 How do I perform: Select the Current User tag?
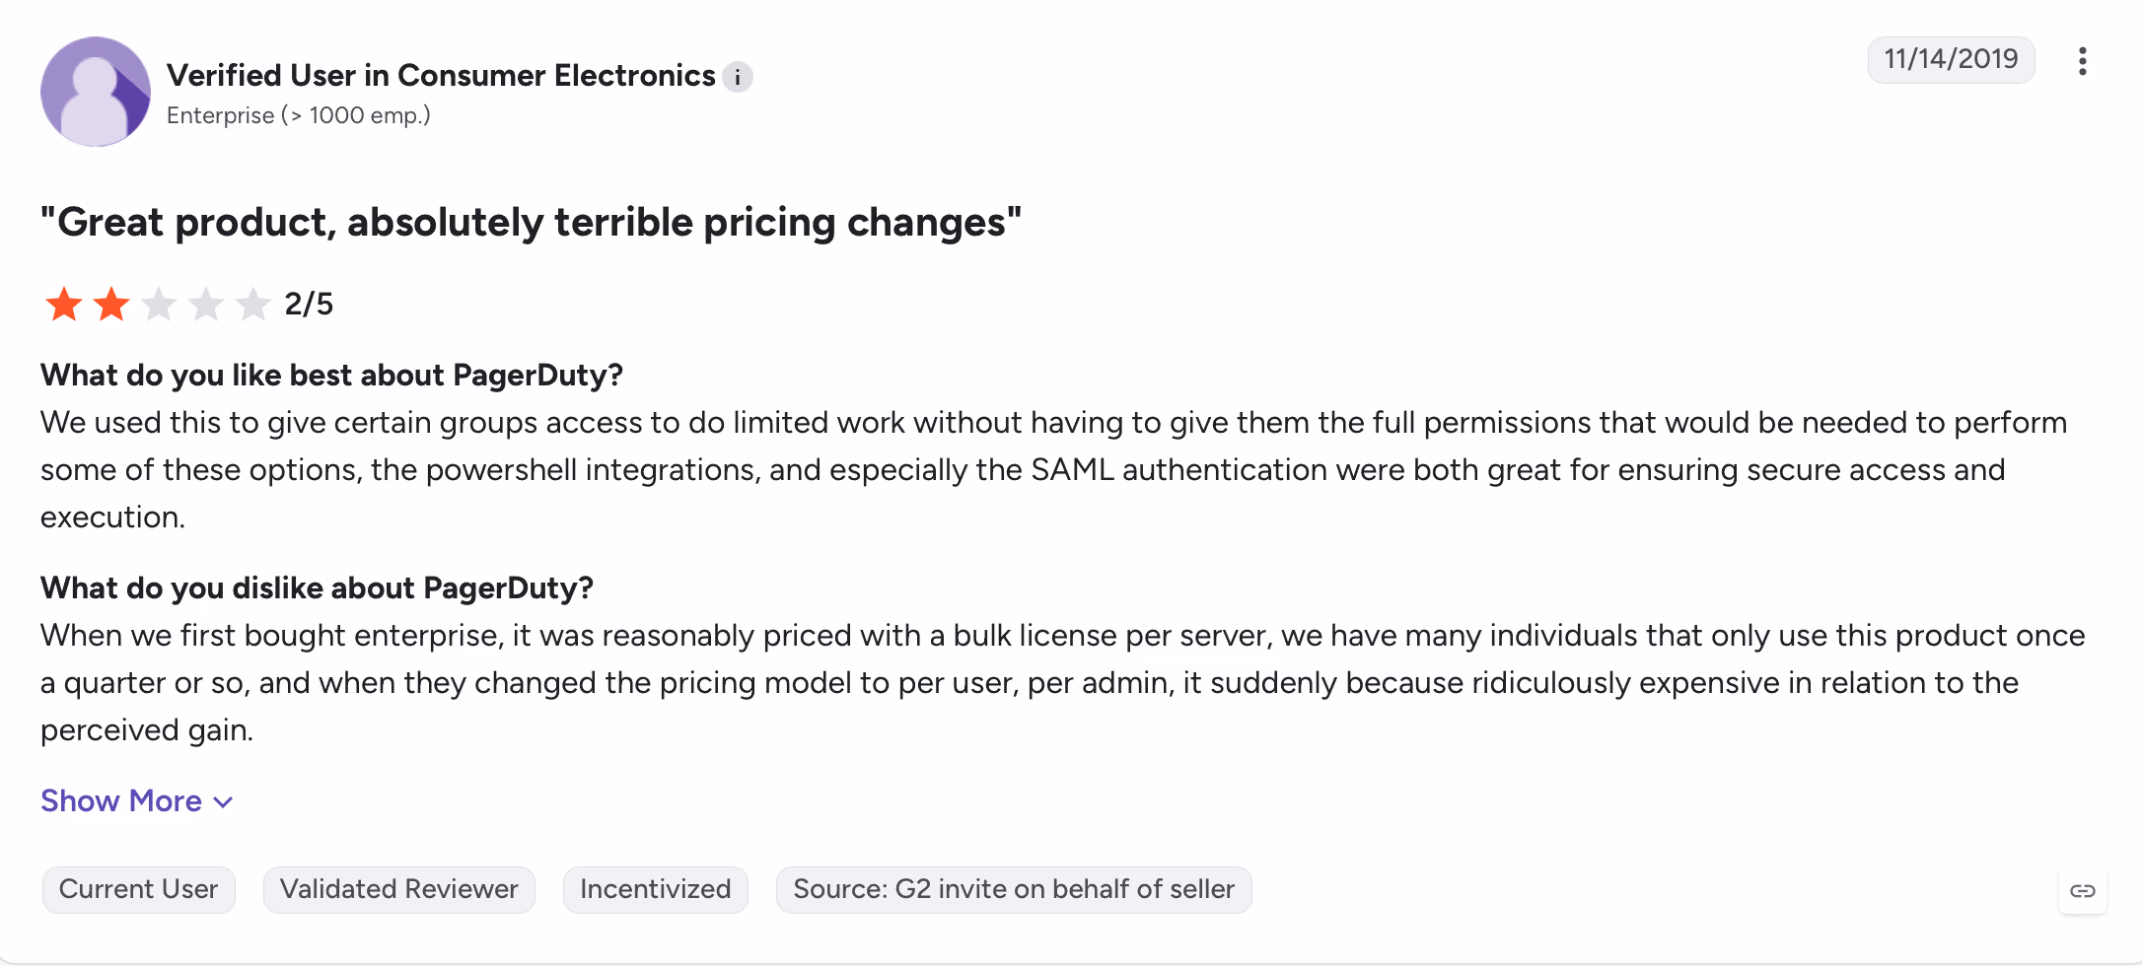tap(138, 890)
